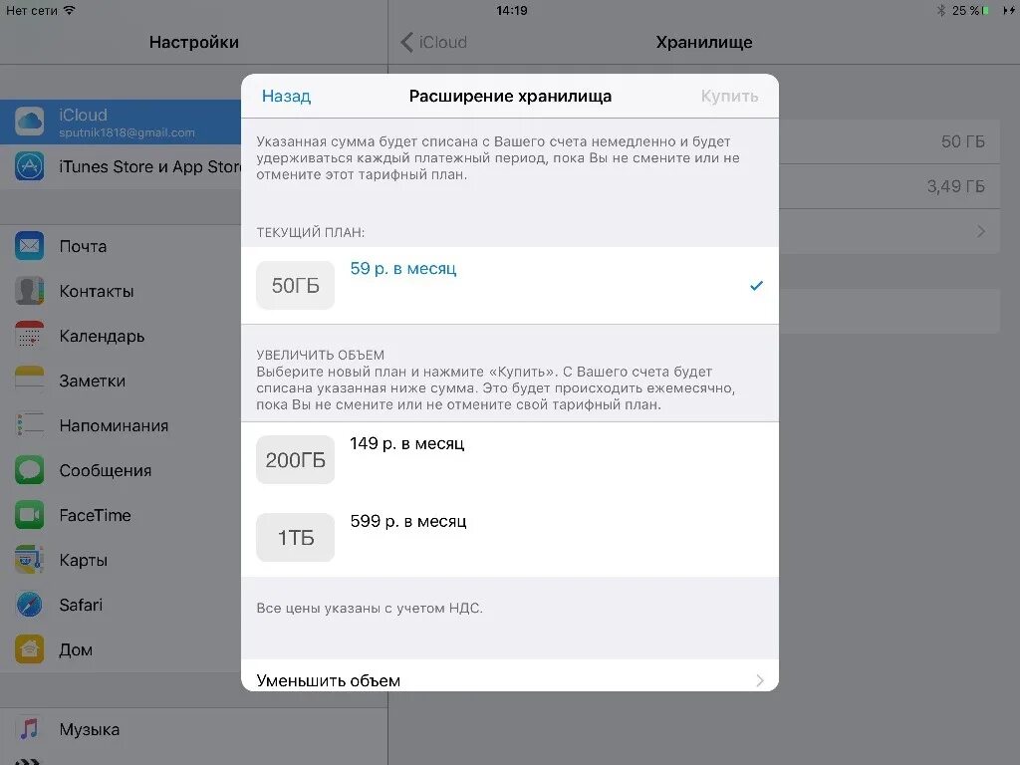Tap the НДС prices note

(370, 609)
